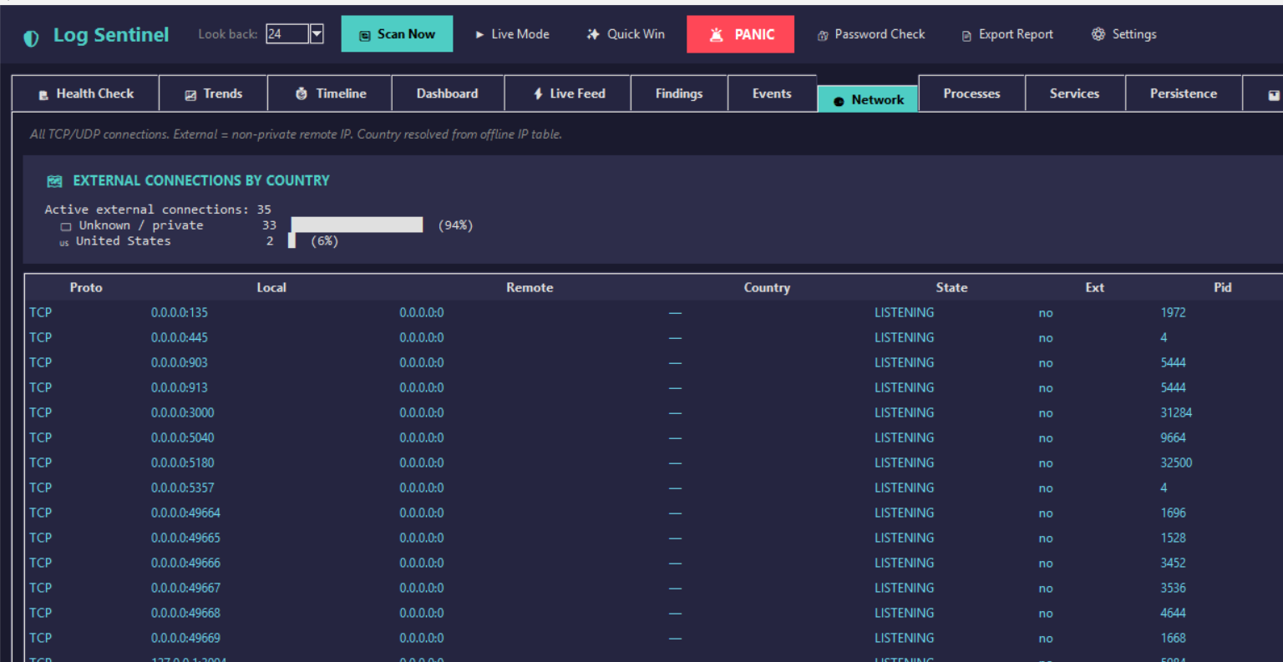
Task: Select local address 0.0.0.0:903
Action: (x=180, y=362)
